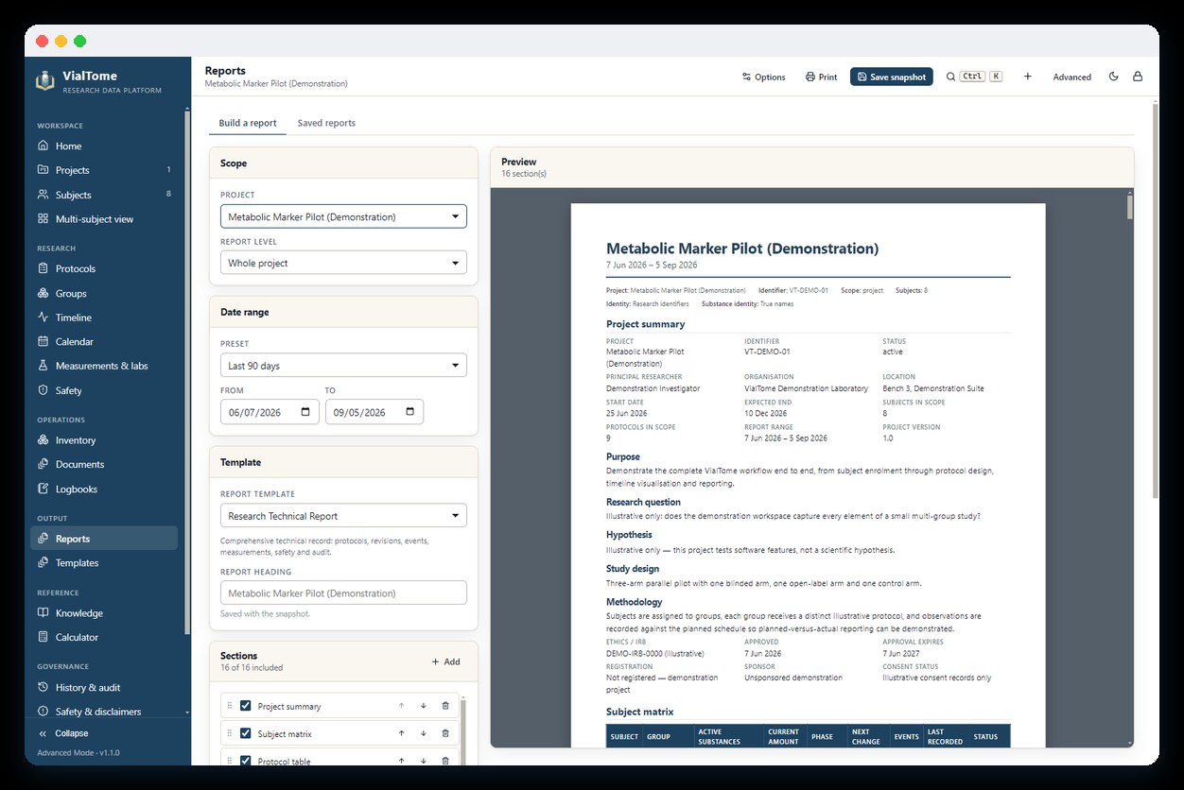1184x790 pixels.
Task: Navigate to Groups
Action: [x=105, y=294]
